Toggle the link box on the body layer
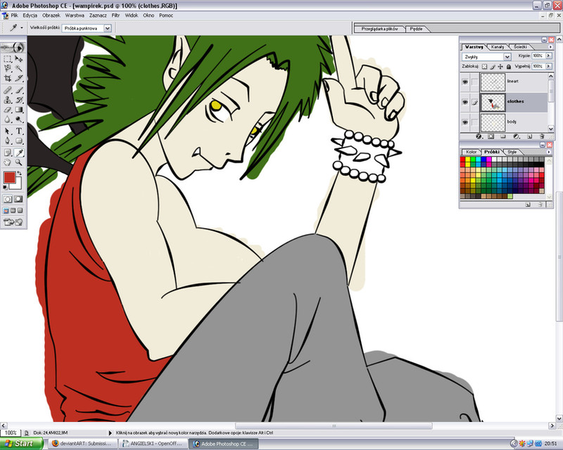This screenshot has height=450, width=563. [474, 122]
